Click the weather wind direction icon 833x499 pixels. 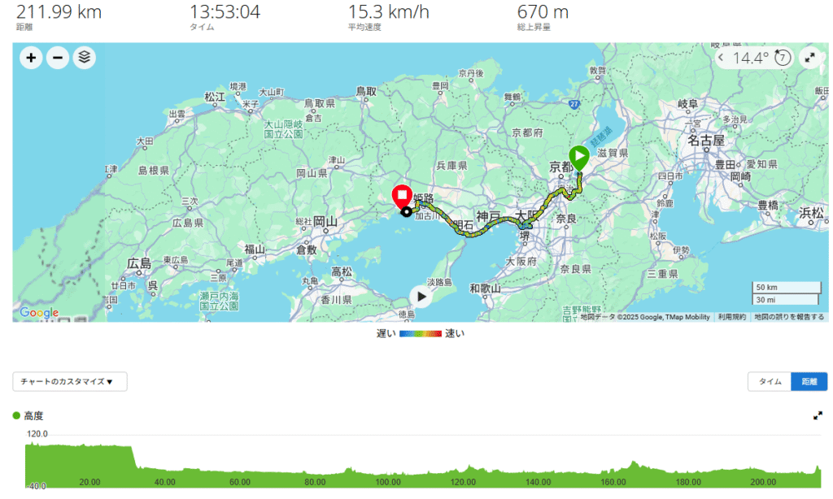coord(783,58)
